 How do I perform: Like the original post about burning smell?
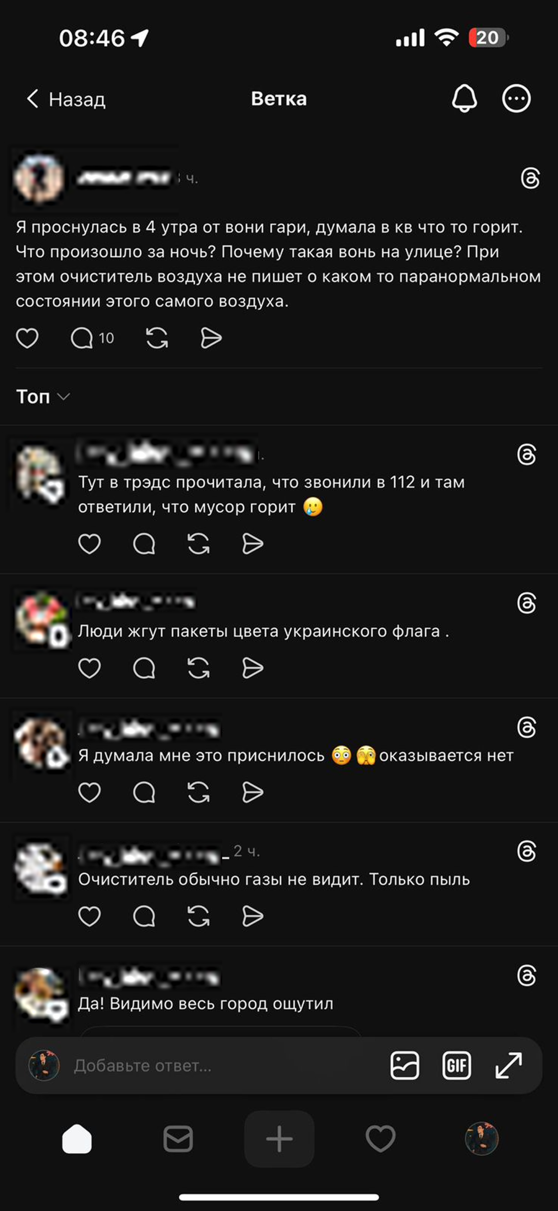pos(27,338)
